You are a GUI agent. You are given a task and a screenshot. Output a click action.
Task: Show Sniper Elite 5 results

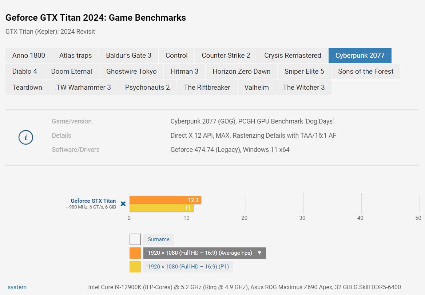(x=304, y=72)
